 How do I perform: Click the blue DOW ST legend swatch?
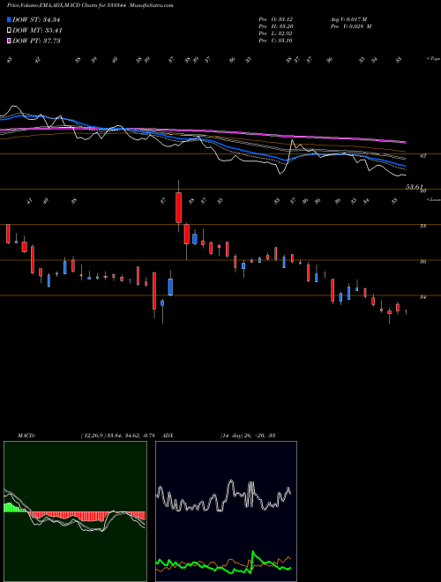point(9,19)
